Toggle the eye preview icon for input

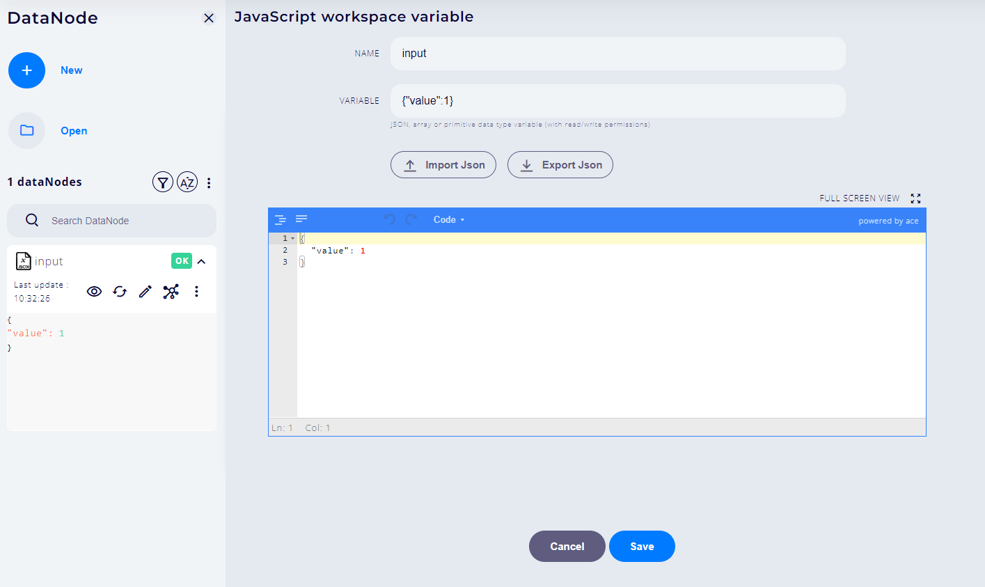point(94,292)
